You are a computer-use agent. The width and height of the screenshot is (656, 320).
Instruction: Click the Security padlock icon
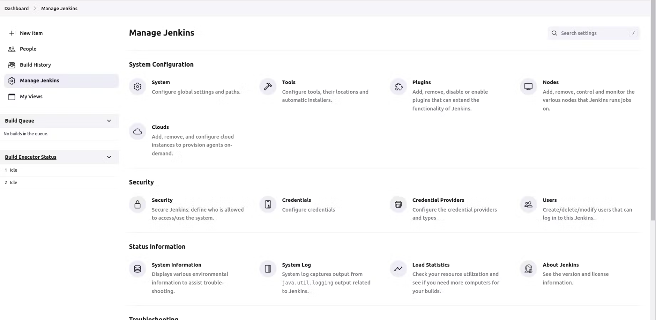click(x=137, y=204)
